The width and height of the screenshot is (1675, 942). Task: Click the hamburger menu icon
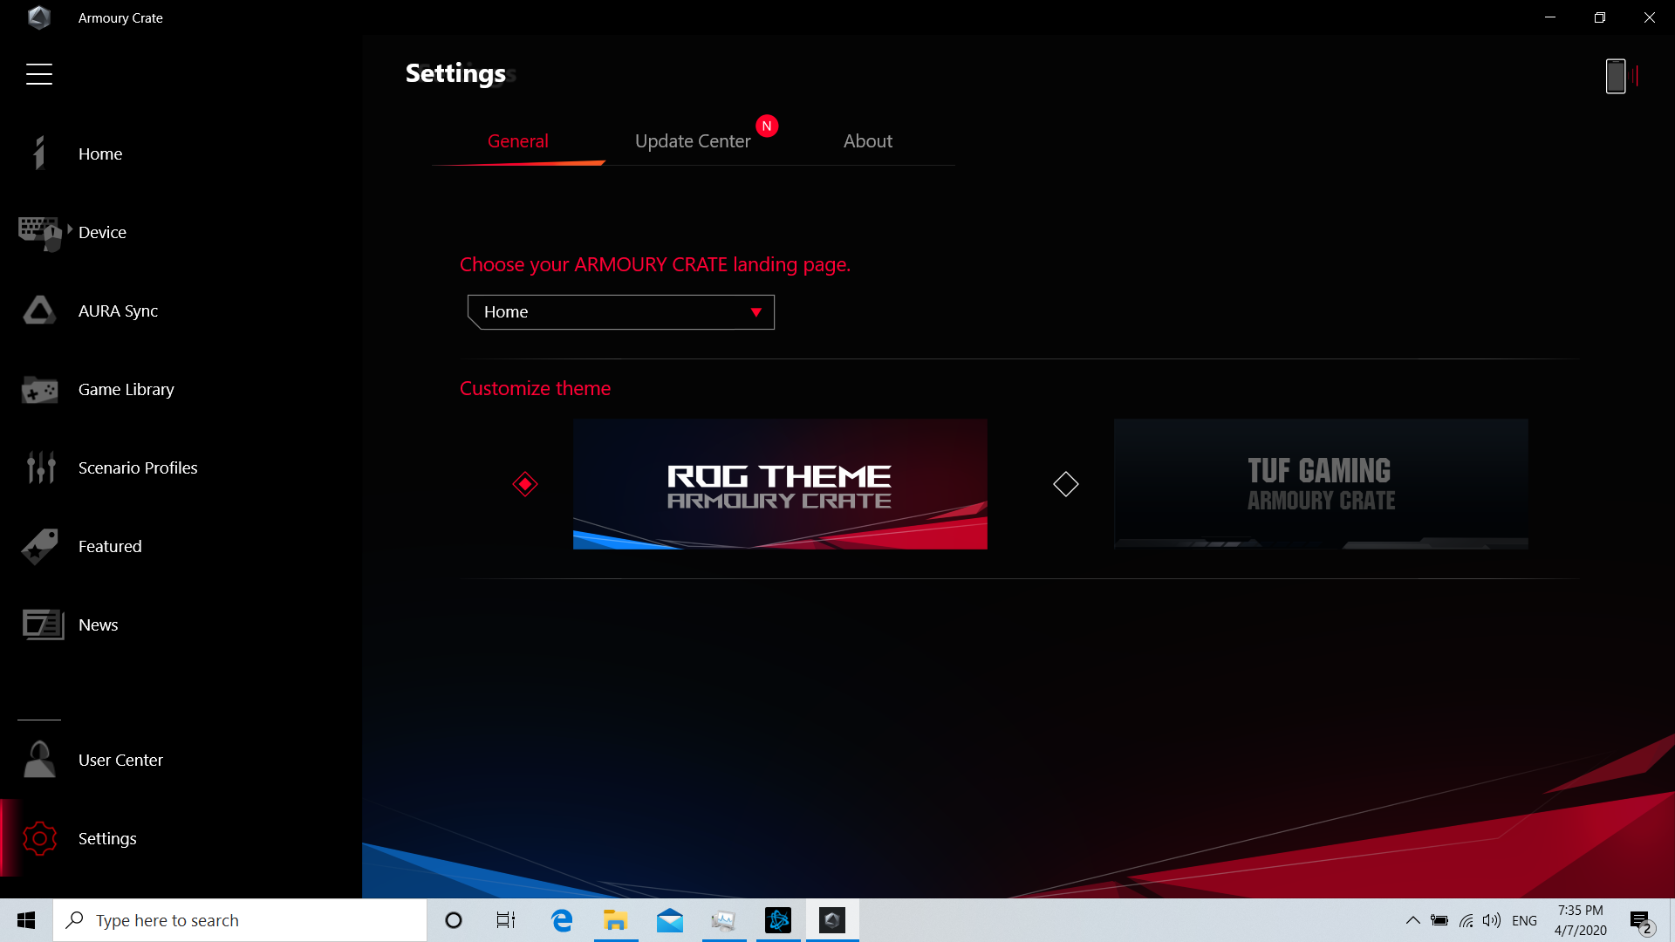tap(39, 74)
